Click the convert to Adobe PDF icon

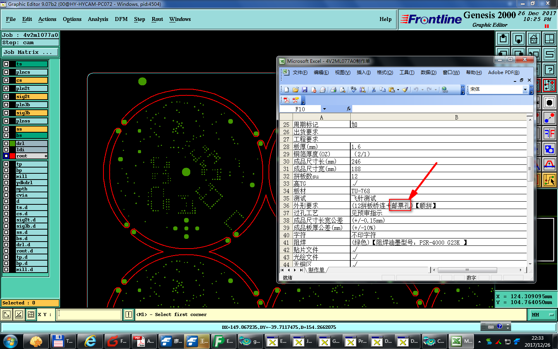pos(287,100)
